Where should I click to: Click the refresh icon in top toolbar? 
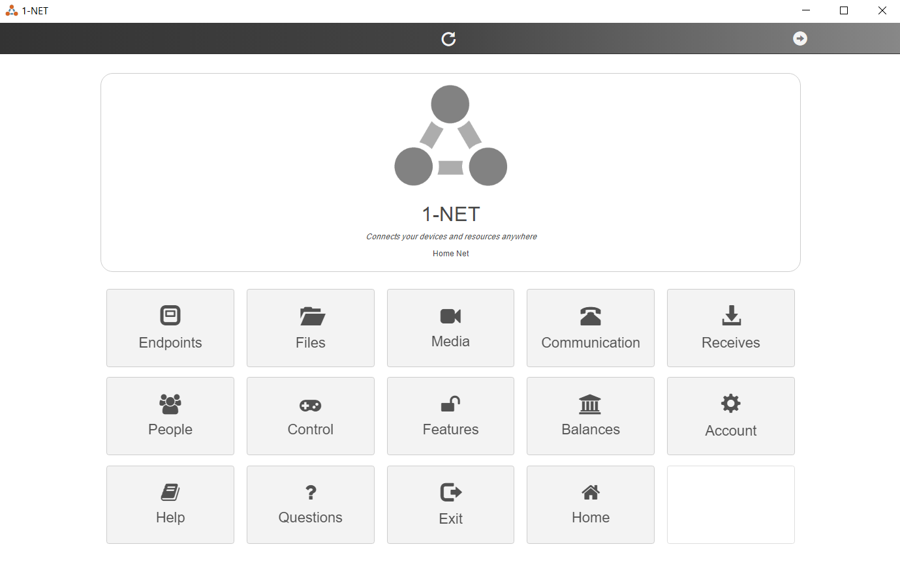[x=448, y=39]
